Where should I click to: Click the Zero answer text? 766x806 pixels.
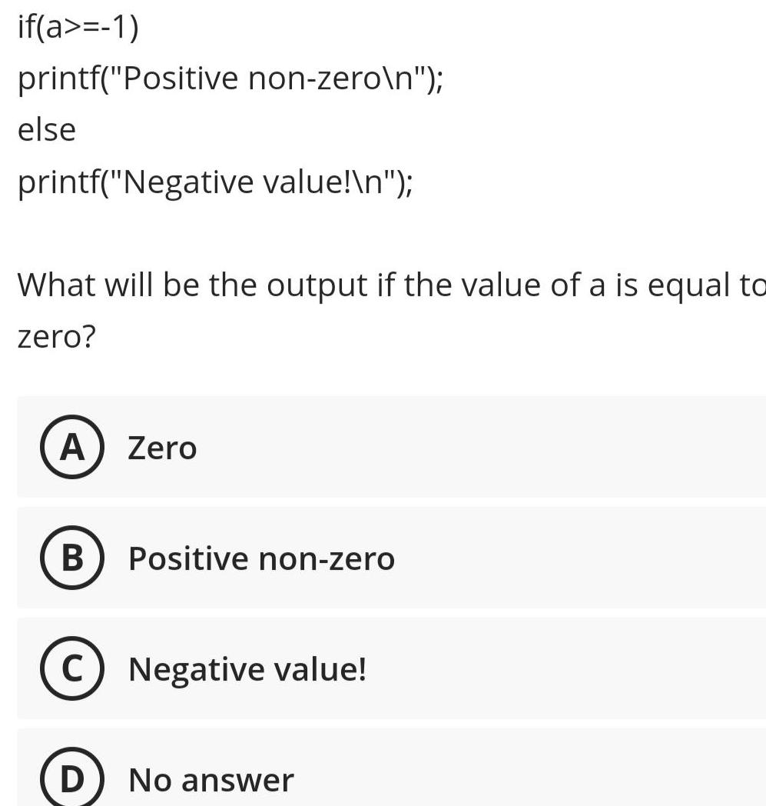161,447
